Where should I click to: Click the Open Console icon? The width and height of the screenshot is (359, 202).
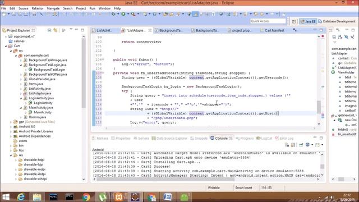(x=317, y=145)
